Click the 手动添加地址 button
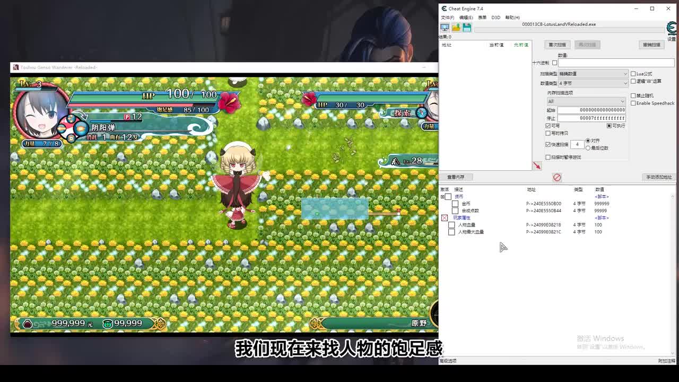Screen dimensions: 679x382 pos(659,177)
